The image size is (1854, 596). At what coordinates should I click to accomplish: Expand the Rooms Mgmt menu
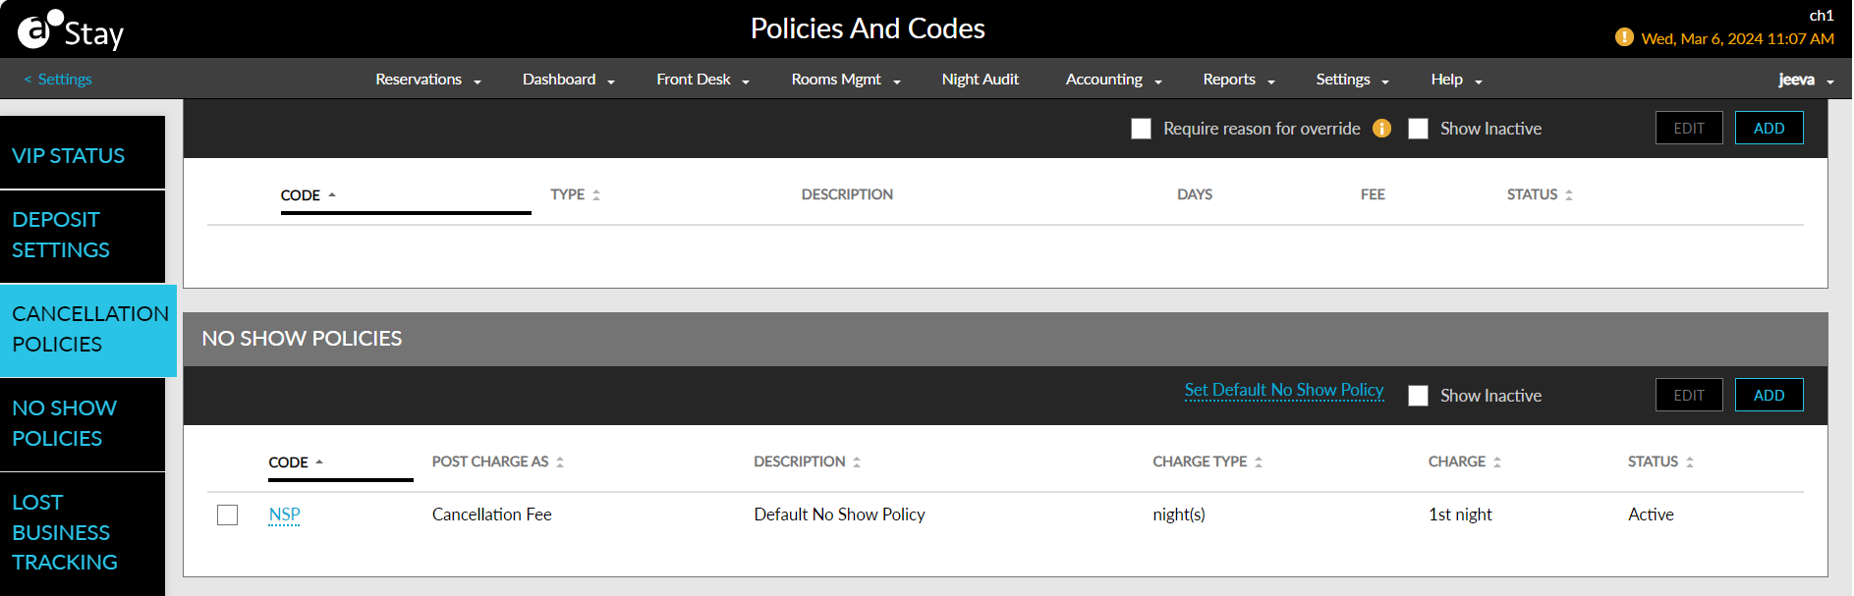[846, 80]
